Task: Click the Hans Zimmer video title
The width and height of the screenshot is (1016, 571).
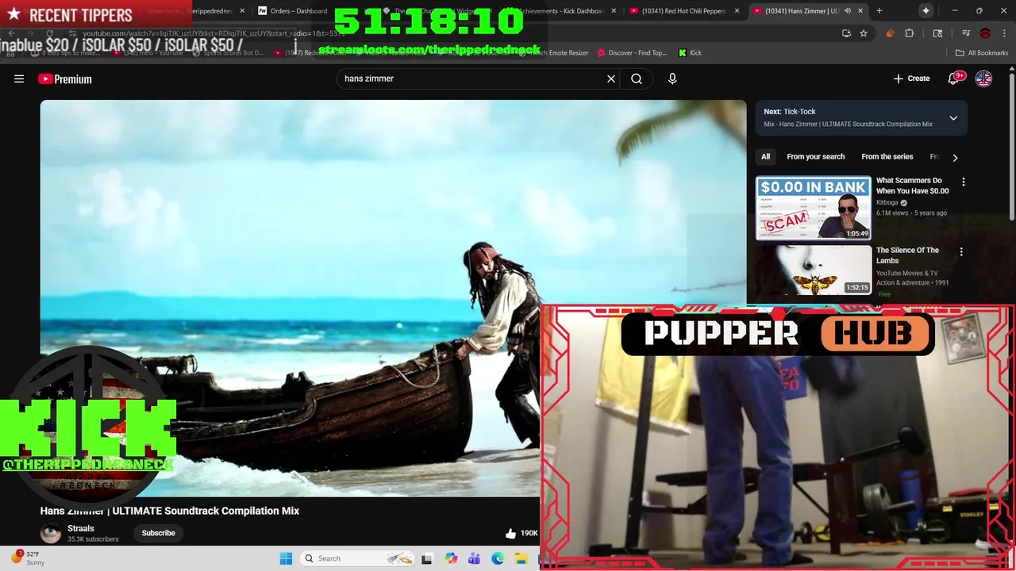Action: (170, 511)
